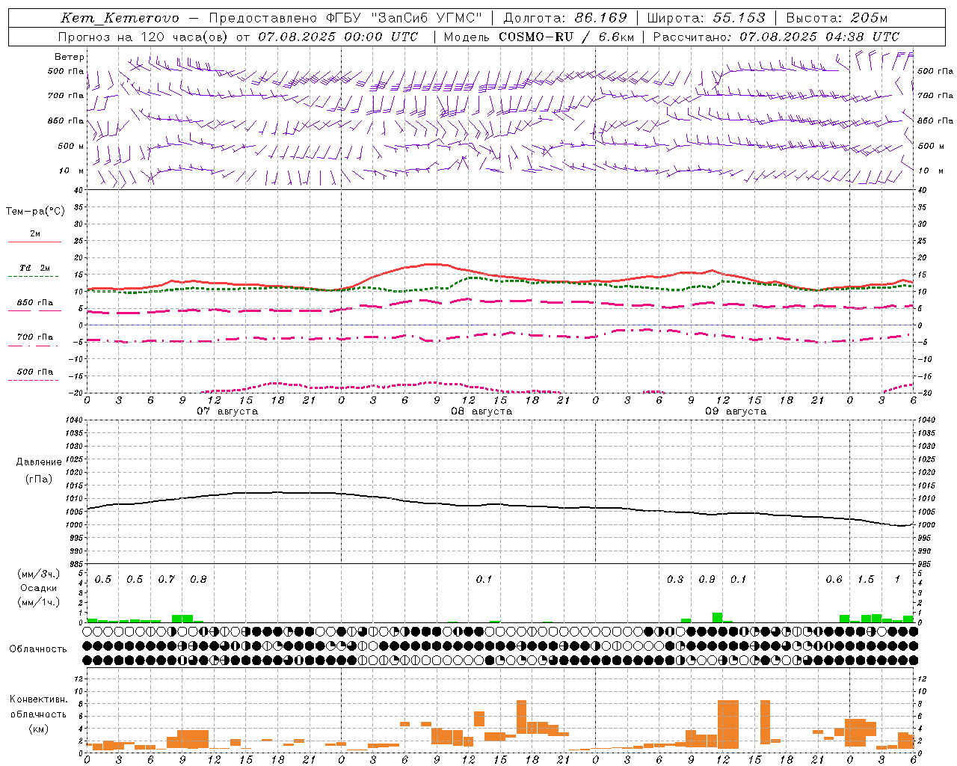Click the '09 августа' date label
Image resolution: width=957 pixels, height=766 pixels.
(736, 411)
